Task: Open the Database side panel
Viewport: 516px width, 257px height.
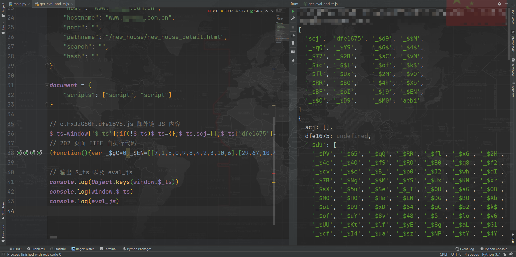Action: (513, 67)
